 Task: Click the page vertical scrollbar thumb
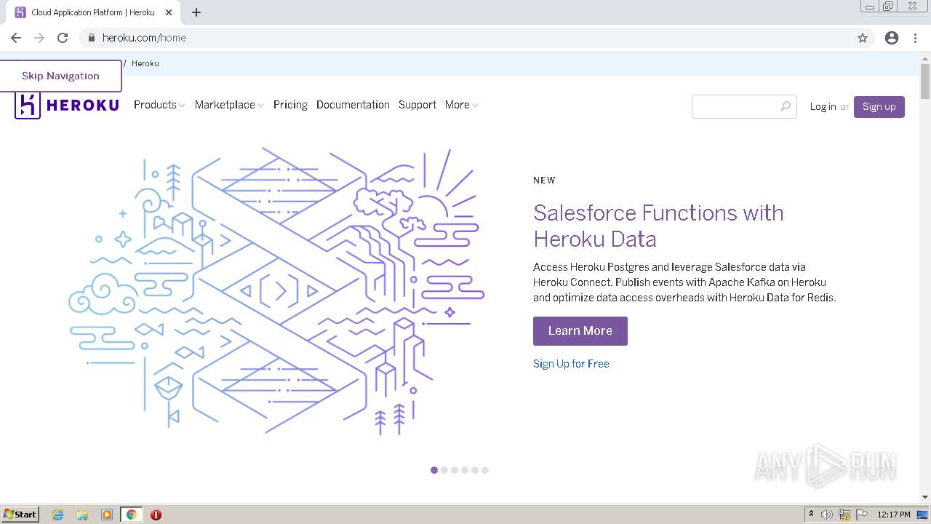925,82
